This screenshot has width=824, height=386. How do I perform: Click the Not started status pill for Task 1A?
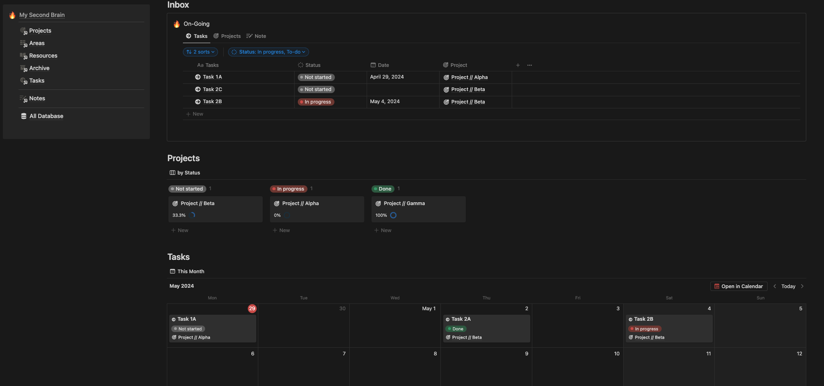pos(316,77)
